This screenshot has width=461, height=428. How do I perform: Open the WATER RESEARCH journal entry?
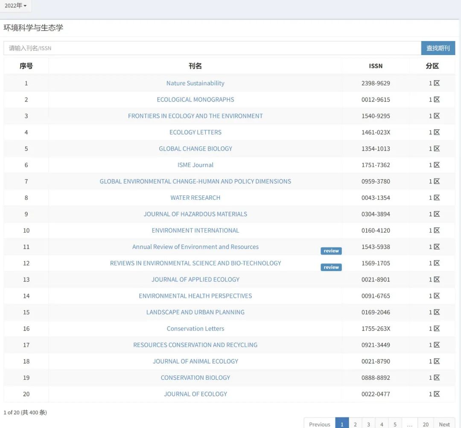coord(195,198)
